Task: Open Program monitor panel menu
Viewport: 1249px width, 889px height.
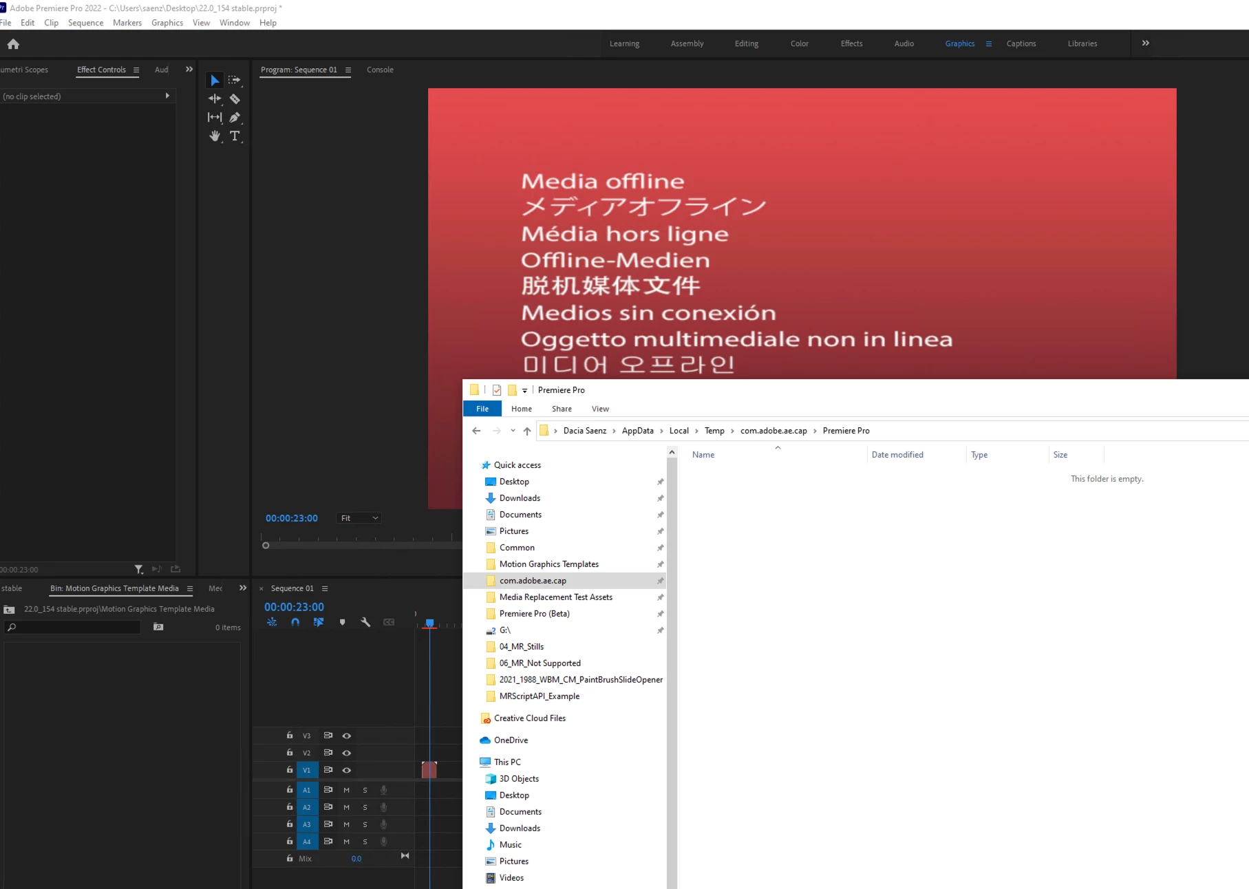Action: coord(348,70)
